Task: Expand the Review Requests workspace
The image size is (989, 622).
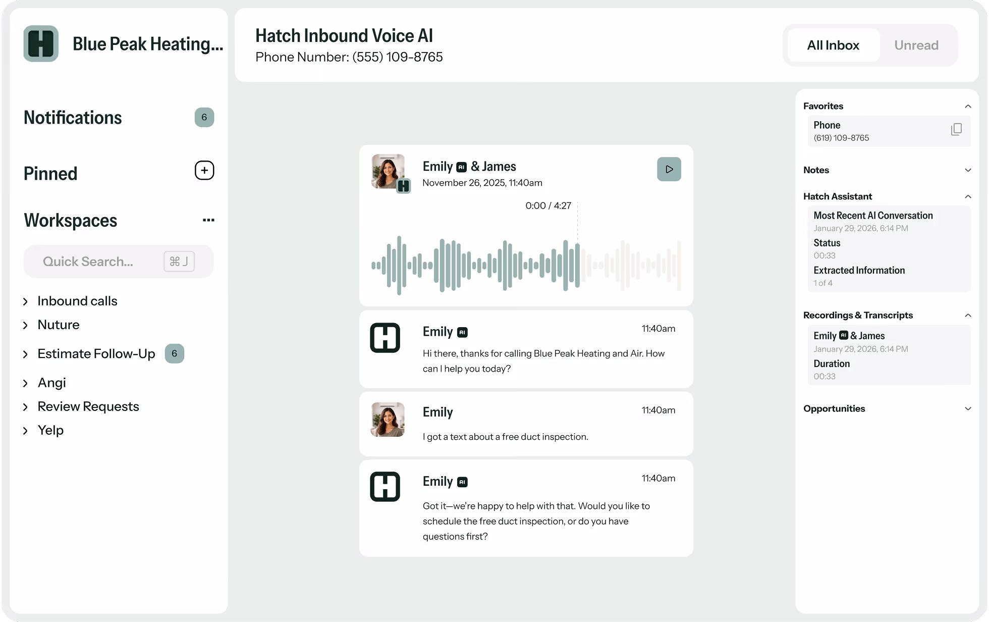Action: click(81, 406)
